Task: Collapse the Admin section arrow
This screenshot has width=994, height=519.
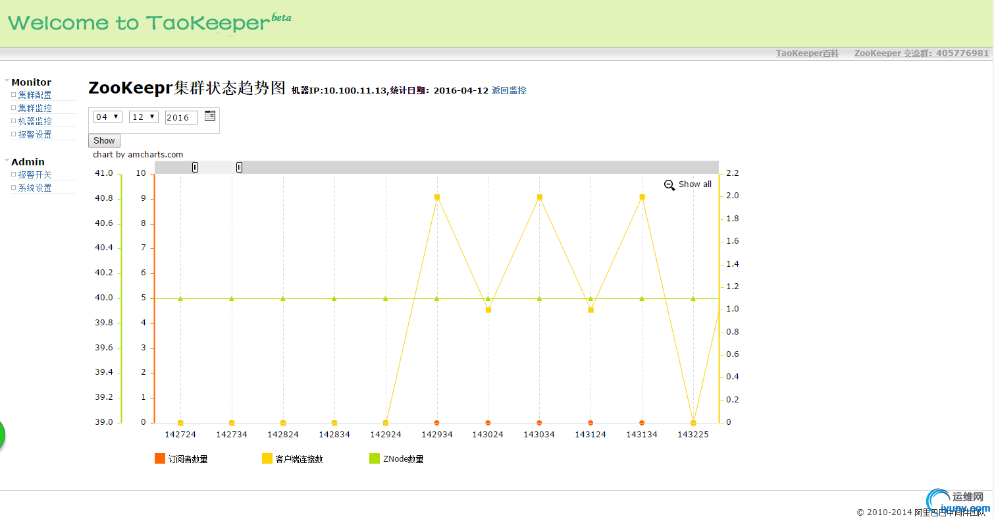Action: (x=7, y=161)
